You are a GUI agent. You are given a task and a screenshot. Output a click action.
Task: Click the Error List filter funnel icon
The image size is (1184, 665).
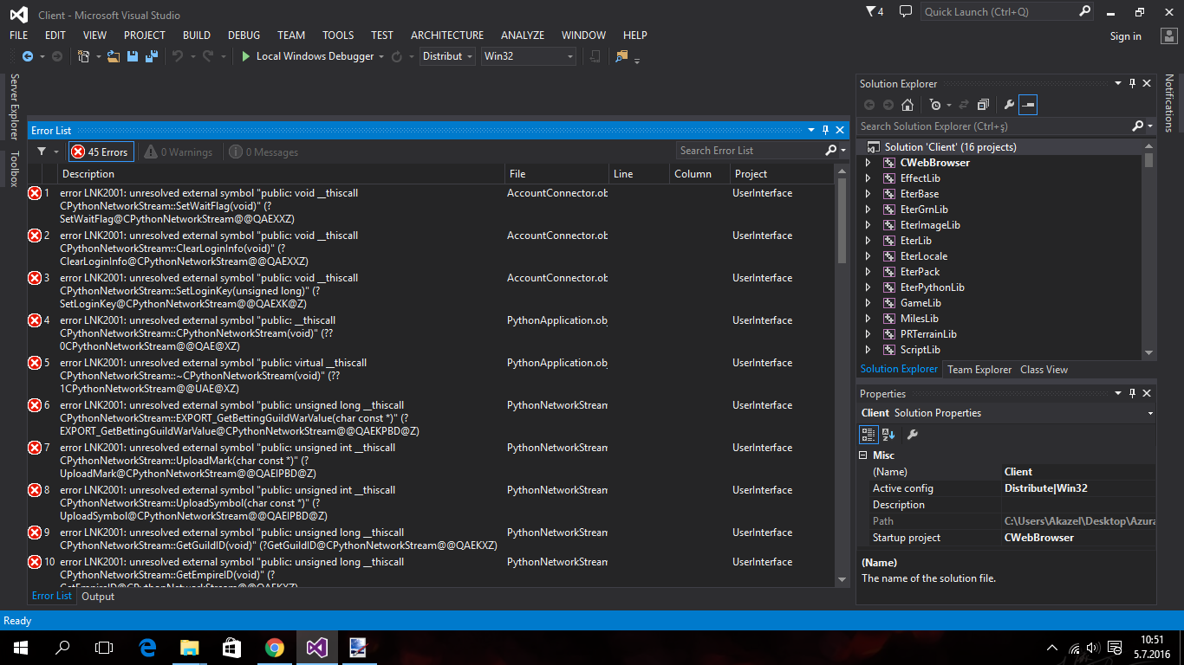pyautogui.click(x=42, y=152)
